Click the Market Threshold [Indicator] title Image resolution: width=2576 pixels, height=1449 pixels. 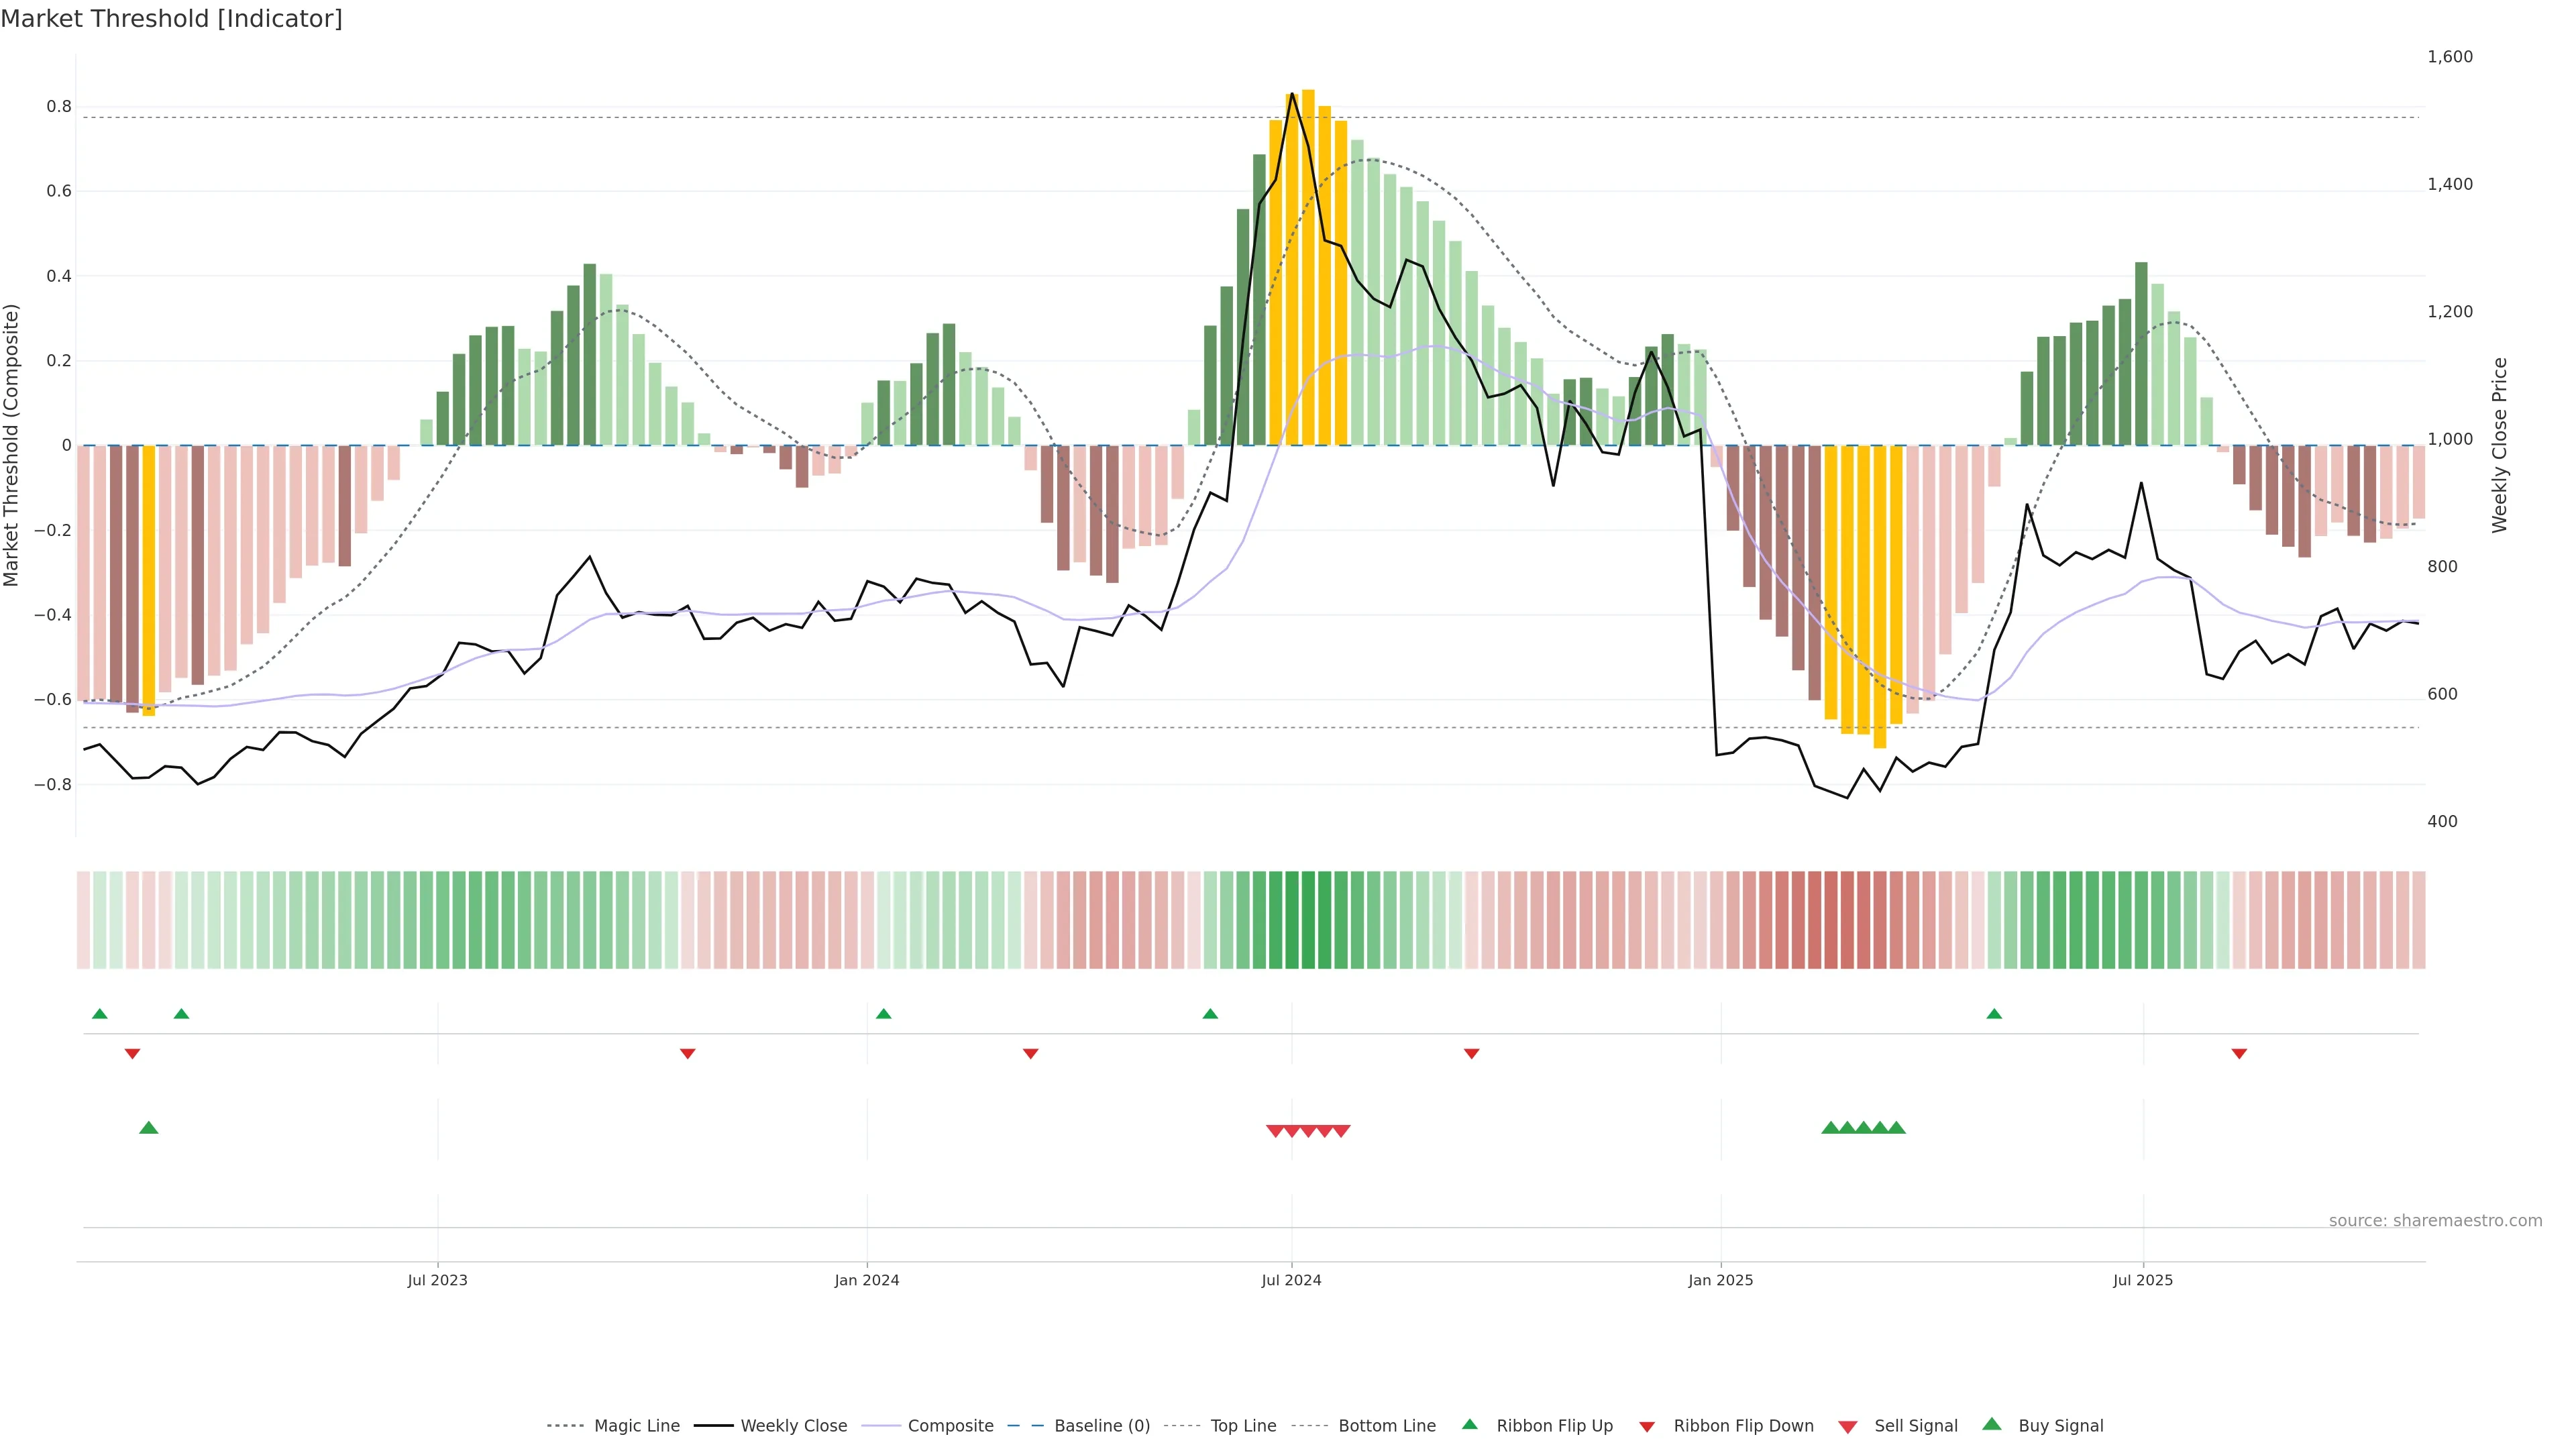171,19
